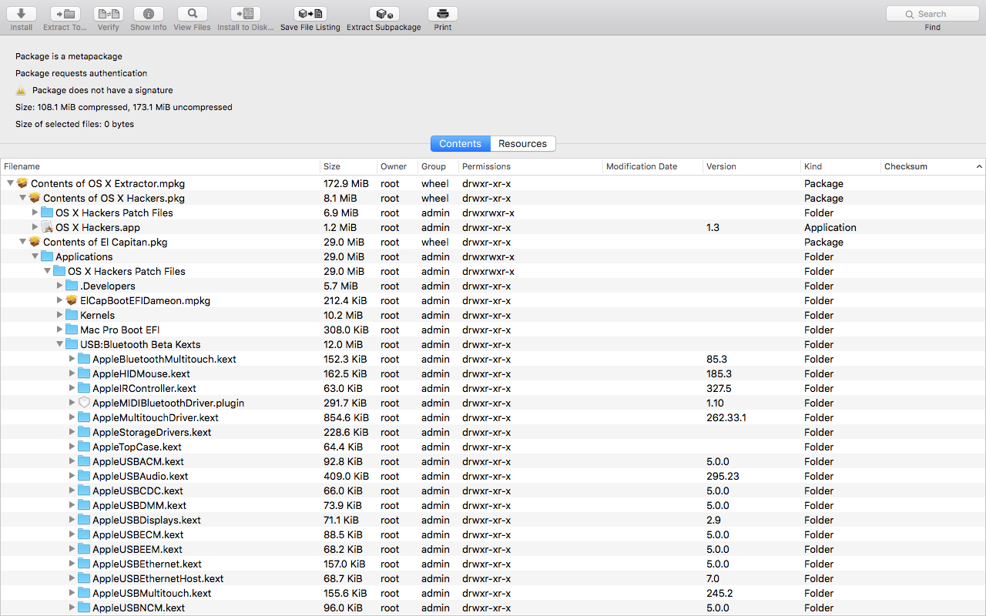Select the AppleUSBDisplays.kext row
986x616 pixels.
493,520
